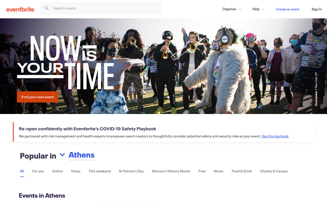The height and width of the screenshot is (204, 327).
Task: Select Women's History Month tab
Action: (171, 171)
